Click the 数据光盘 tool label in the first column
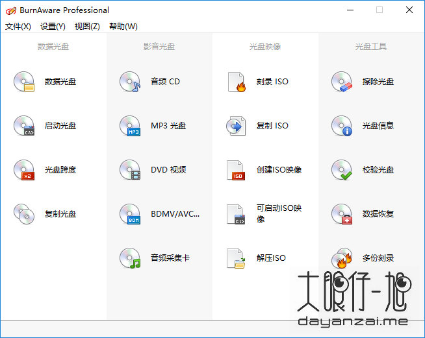The image size is (425, 338). click(x=60, y=82)
